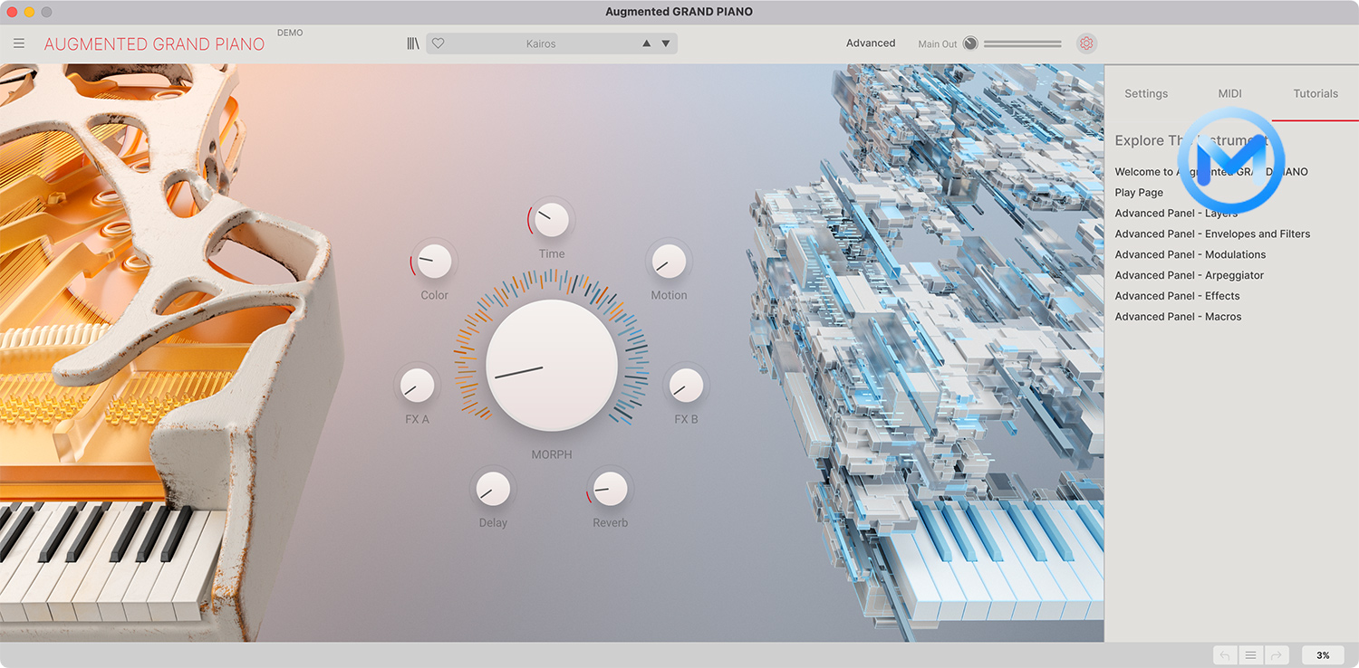Click the preset library browser icon
This screenshot has height=668, width=1359.
click(412, 43)
